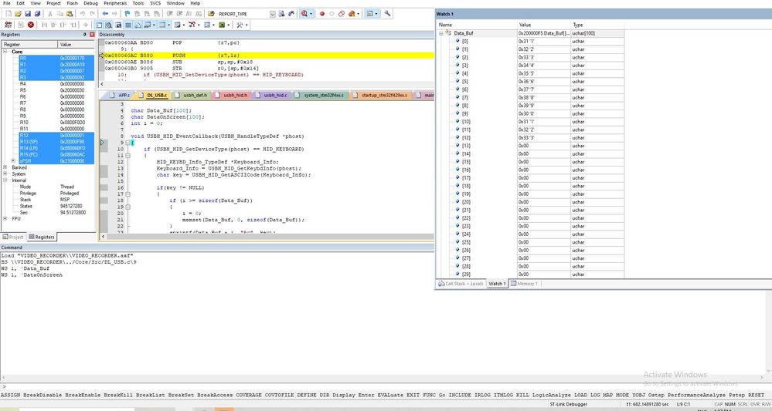Switch to the Project panel tab

13,238
